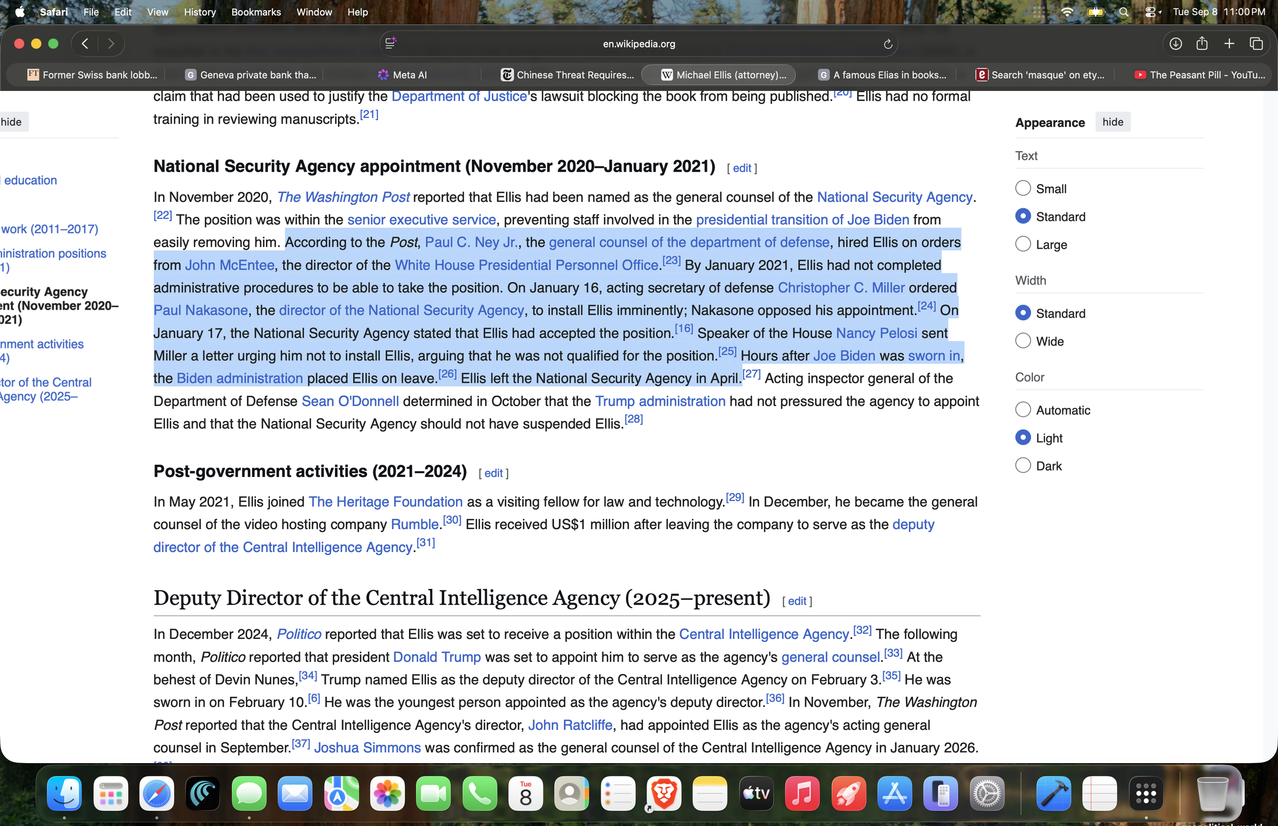Select Small text size
This screenshot has height=826, width=1278.
pos(1023,188)
